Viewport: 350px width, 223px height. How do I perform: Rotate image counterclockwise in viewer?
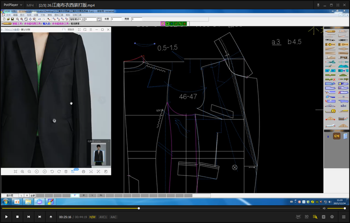(x=52, y=171)
